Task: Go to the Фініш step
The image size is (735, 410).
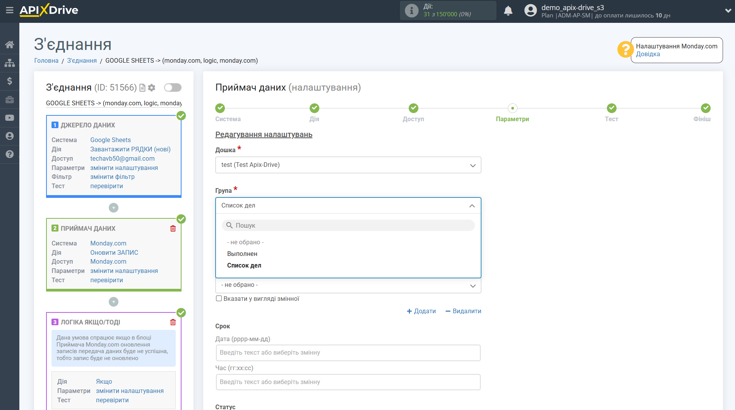Action: tap(706, 108)
